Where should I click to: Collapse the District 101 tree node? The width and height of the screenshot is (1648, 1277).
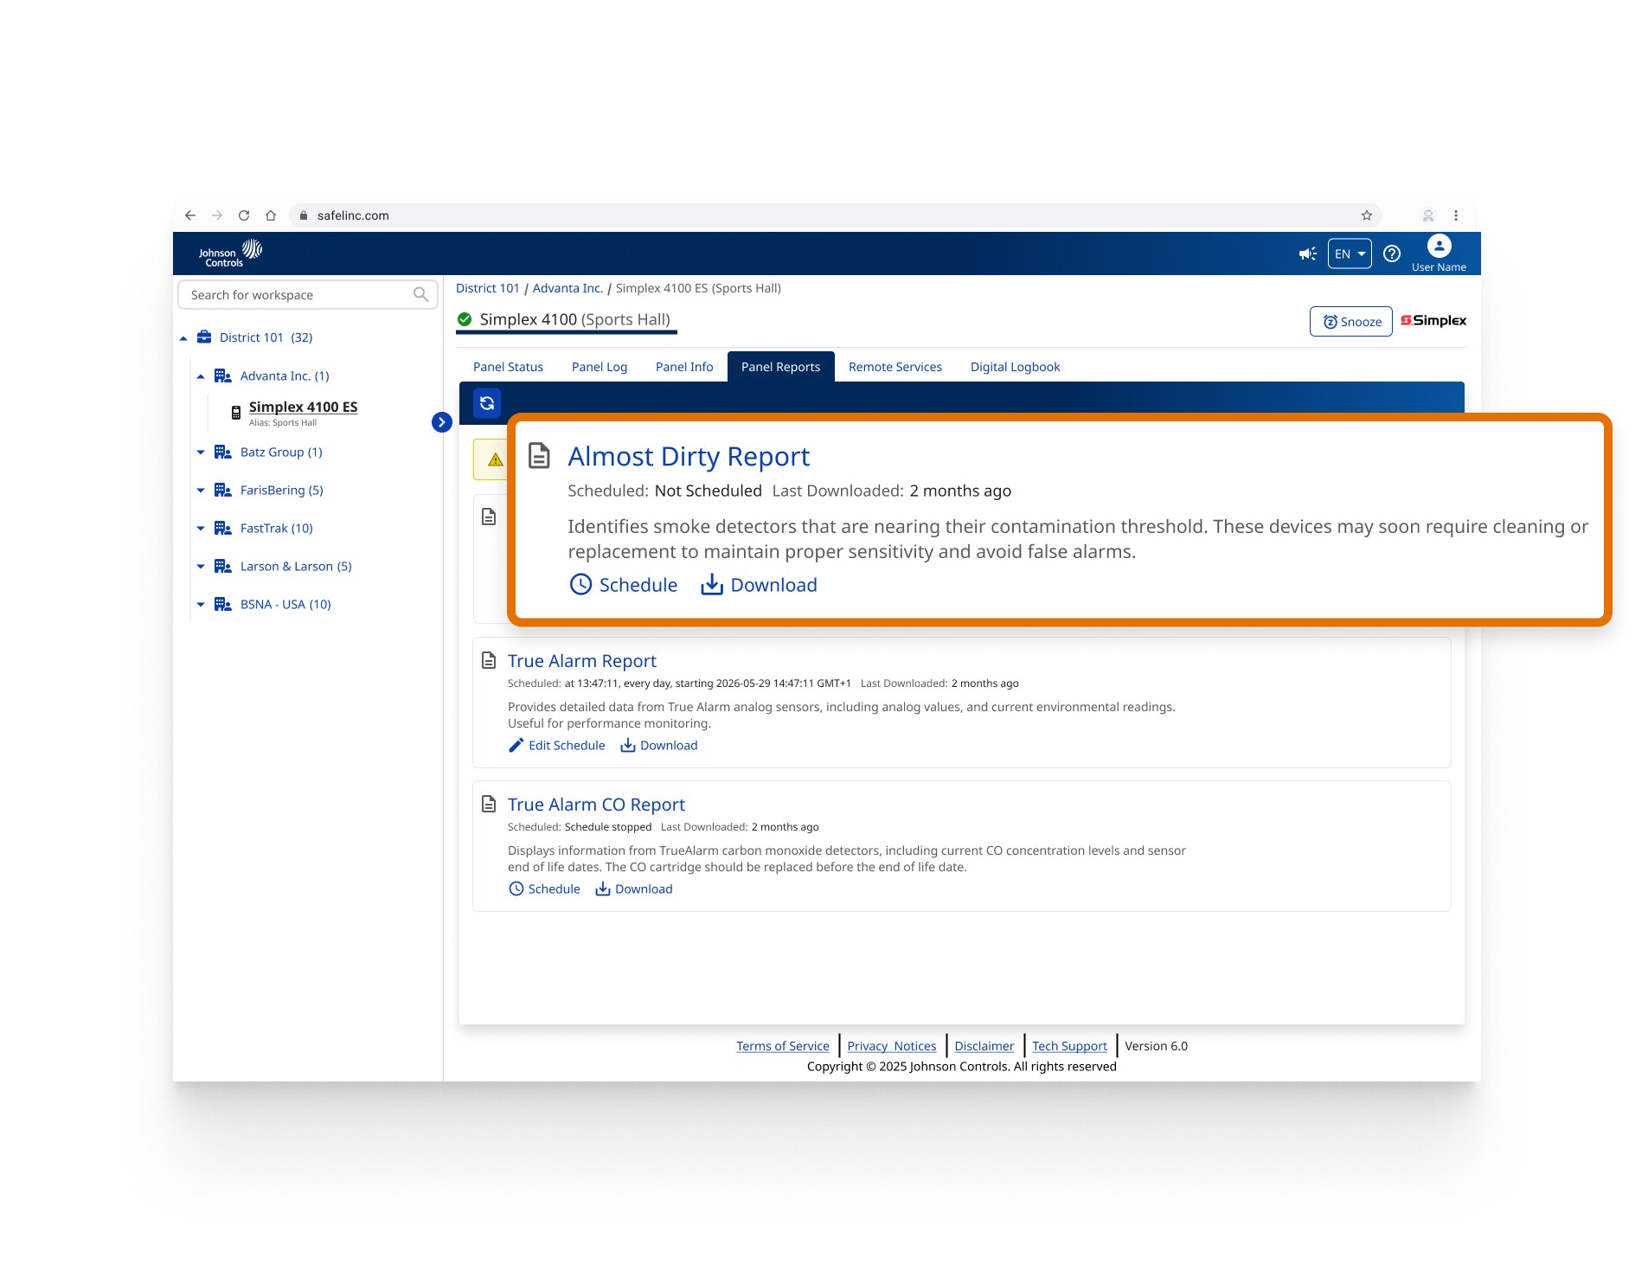(183, 338)
